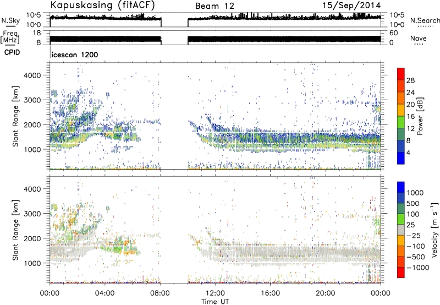
Task: Click the 'Slant Range [km]' label of the power panel
Action: pyautogui.click(x=15, y=116)
